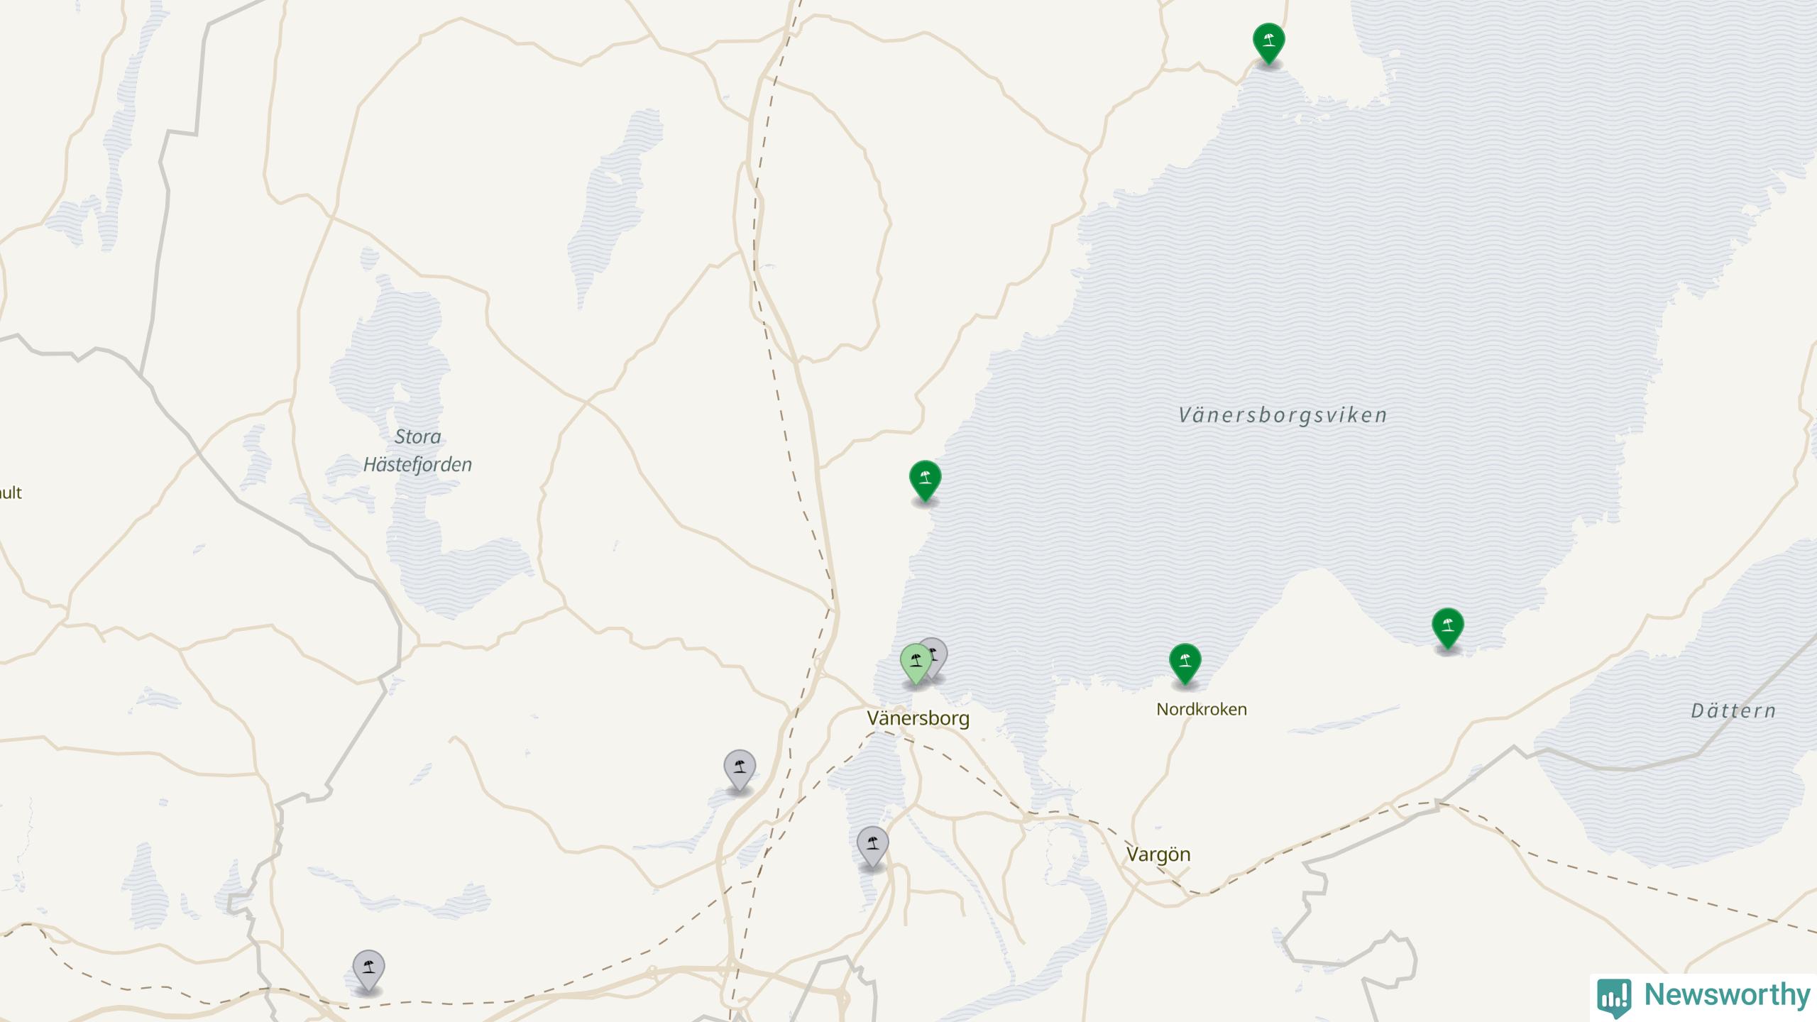Screen dimensions: 1817x1022
Task: Click the cut-off 'hult' label at the left edge
Action: [x=11, y=493]
